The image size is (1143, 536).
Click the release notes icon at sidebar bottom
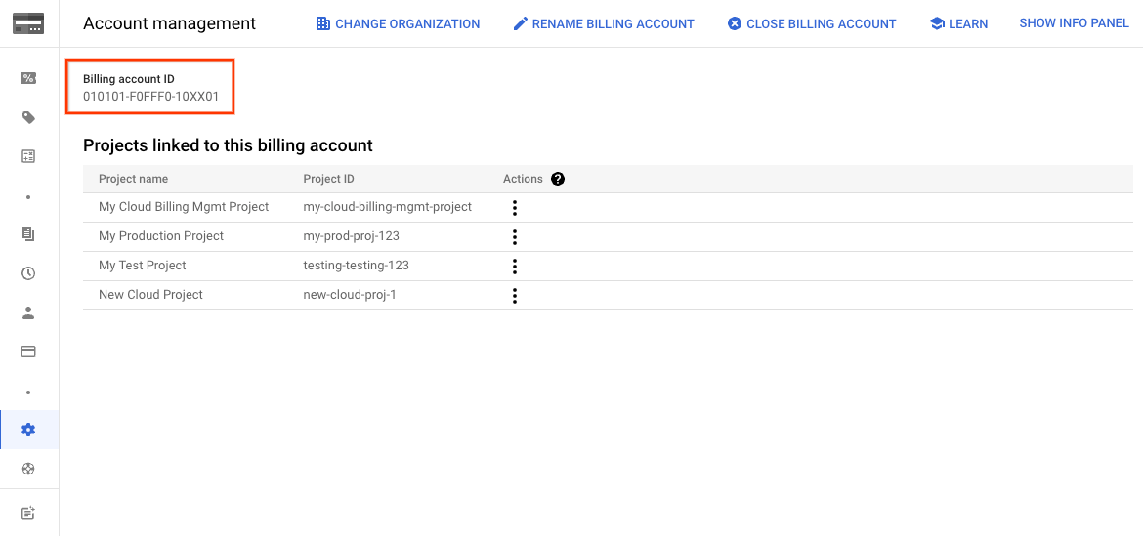click(x=28, y=513)
